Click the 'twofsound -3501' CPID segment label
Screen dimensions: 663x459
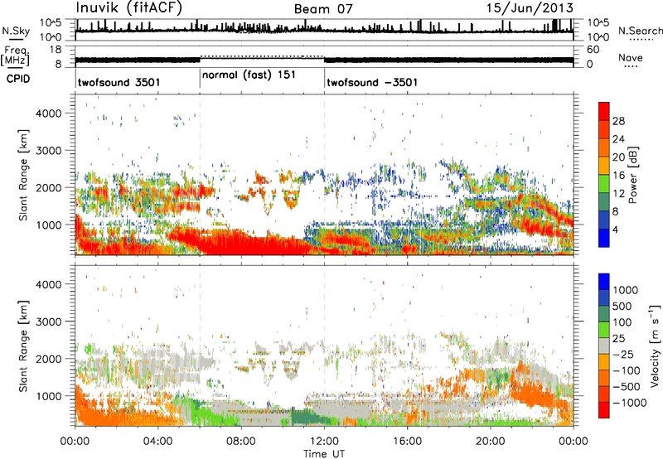tap(372, 82)
